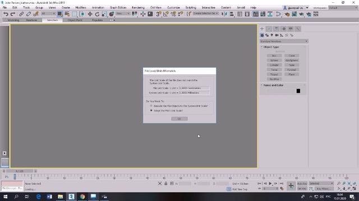Open the File menu

click(4, 7)
